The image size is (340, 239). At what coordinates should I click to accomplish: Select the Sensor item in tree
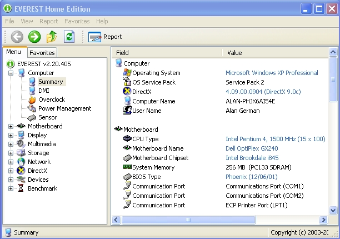point(47,117)
